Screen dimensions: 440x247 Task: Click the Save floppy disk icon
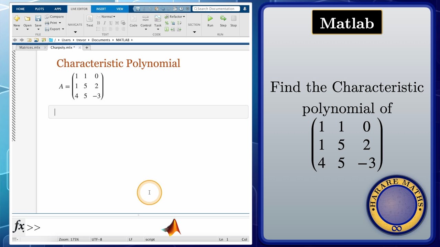point(38,18)
